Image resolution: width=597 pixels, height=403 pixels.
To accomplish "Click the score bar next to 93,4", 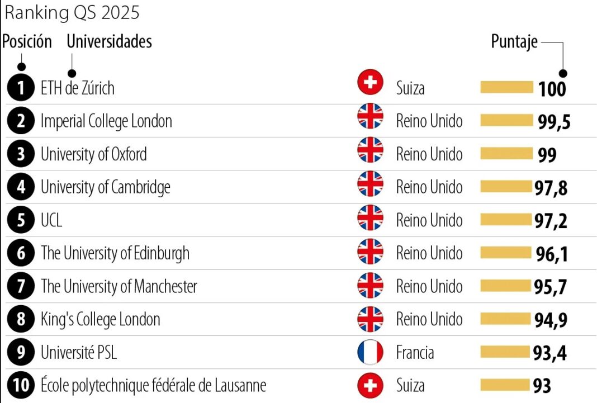I will point(504,352).
